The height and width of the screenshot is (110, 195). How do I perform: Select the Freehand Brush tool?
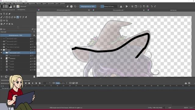1,17
